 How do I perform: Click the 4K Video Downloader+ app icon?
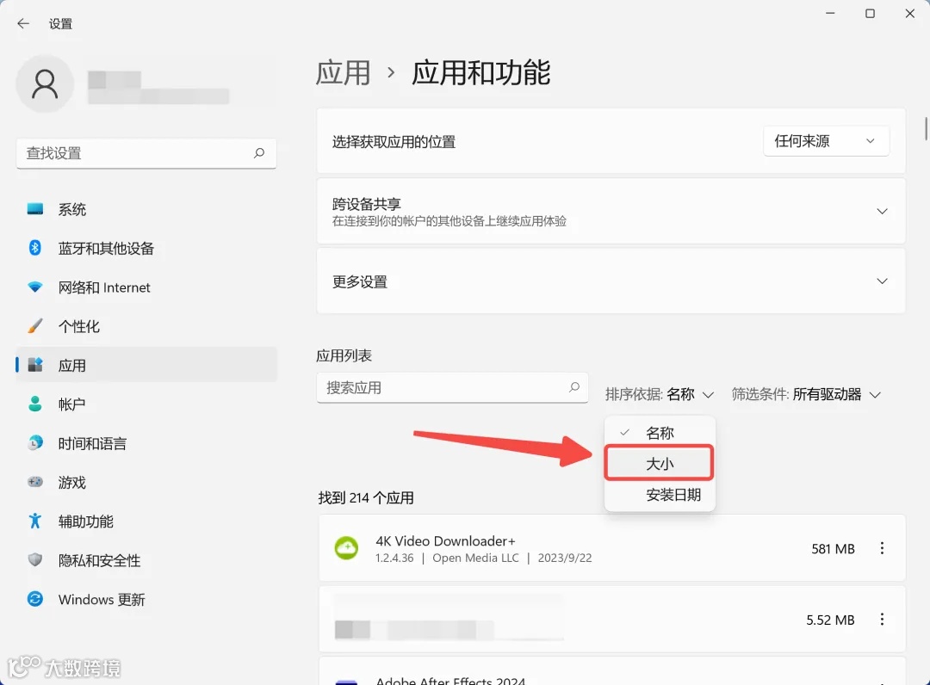tap(346, 548)
